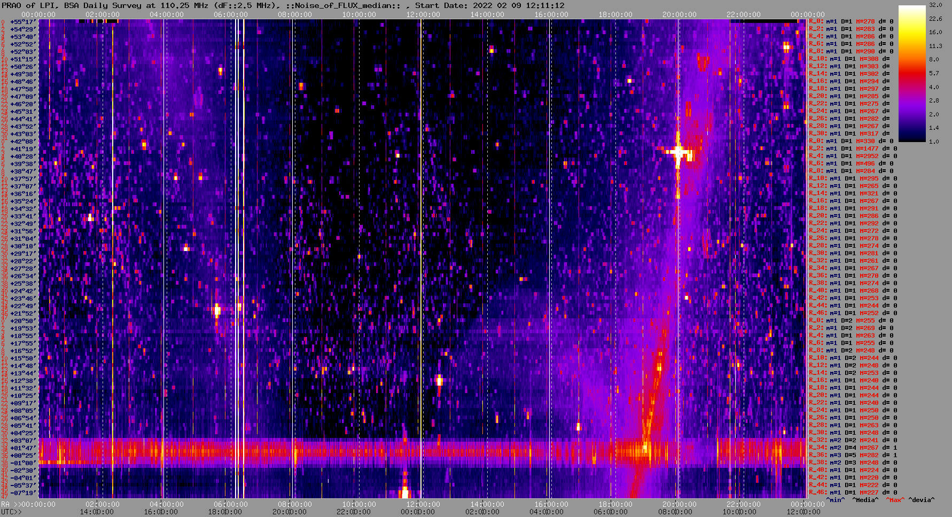Click the ^devia^ legend label
952x517 pixels.
[922, 500]
